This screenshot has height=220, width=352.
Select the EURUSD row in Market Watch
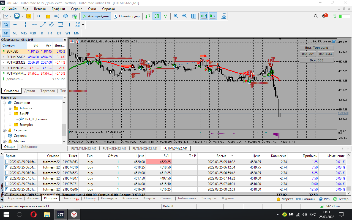tap(33, 51)
